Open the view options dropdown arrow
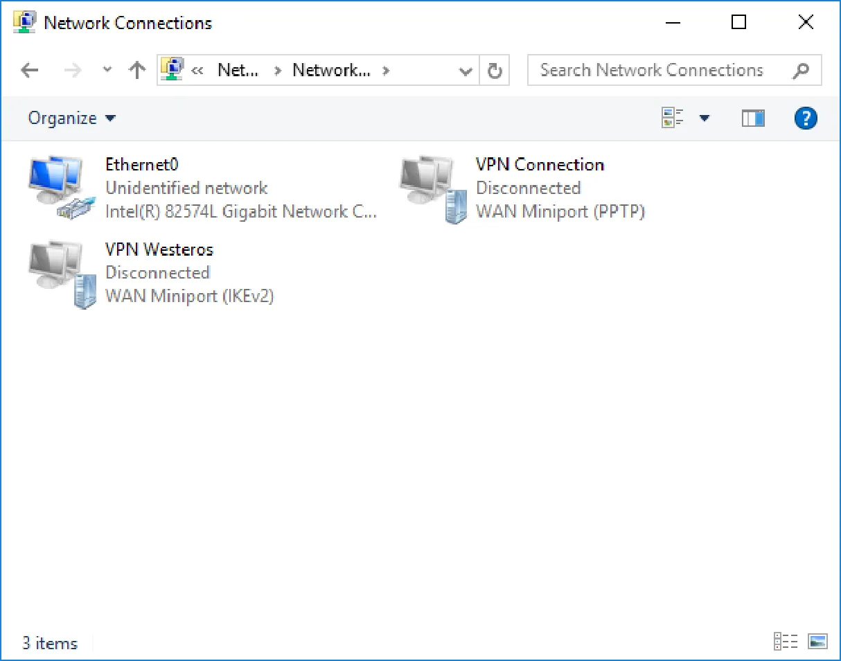This screenshot has width=841, height=661. (x=705, y=118)
